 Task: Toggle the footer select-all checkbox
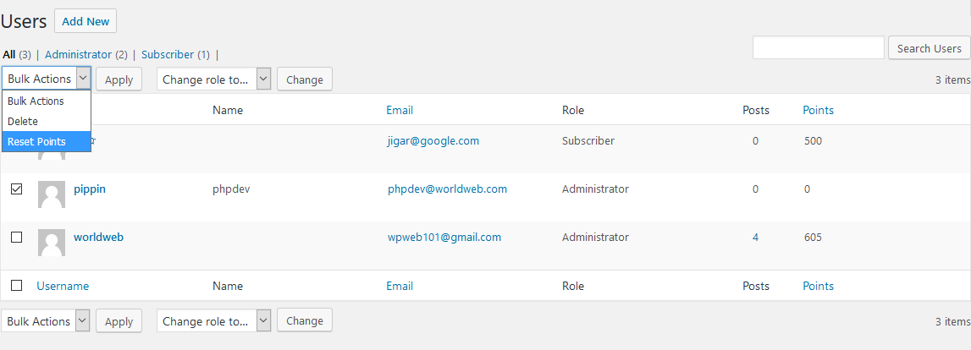coord(16,286)
